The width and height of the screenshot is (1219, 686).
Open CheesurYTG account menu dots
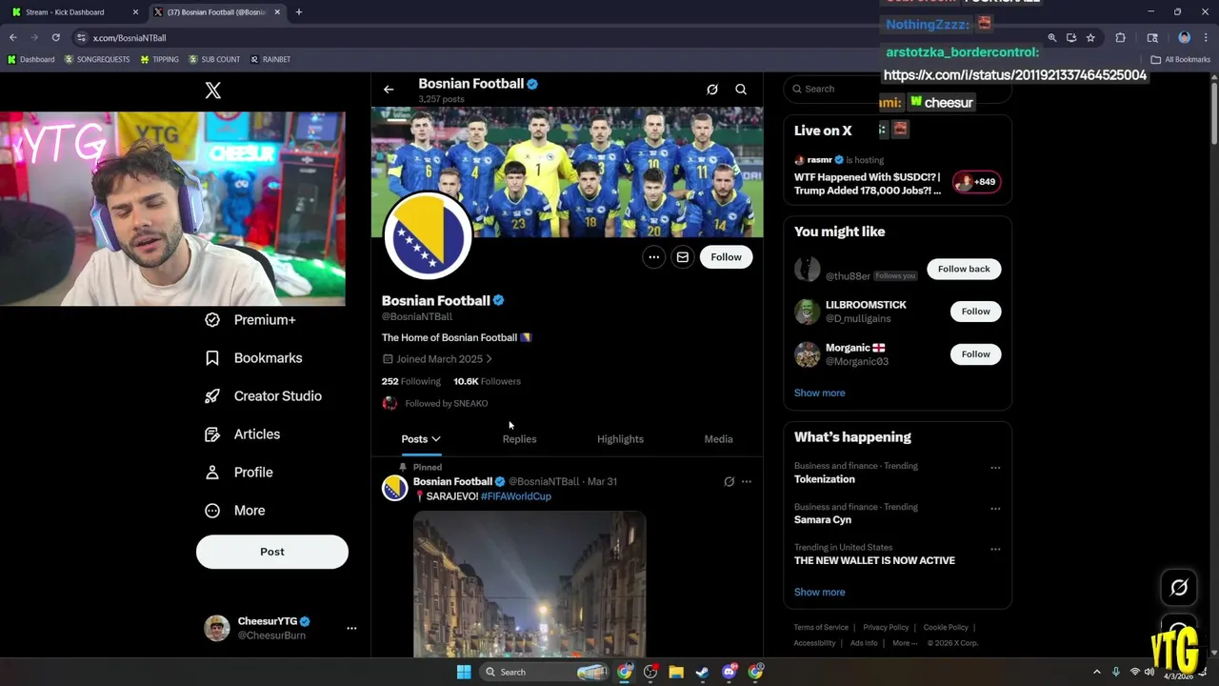tap(351, 629)
